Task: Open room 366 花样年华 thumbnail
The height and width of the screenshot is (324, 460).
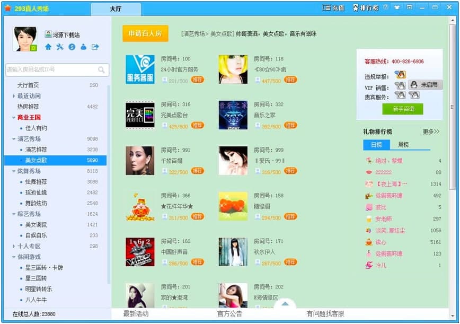Action: pos(140,206)
